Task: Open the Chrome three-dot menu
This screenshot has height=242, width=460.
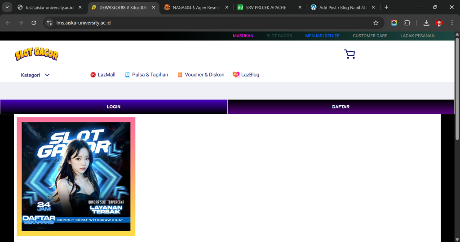Action: point(452,23)
